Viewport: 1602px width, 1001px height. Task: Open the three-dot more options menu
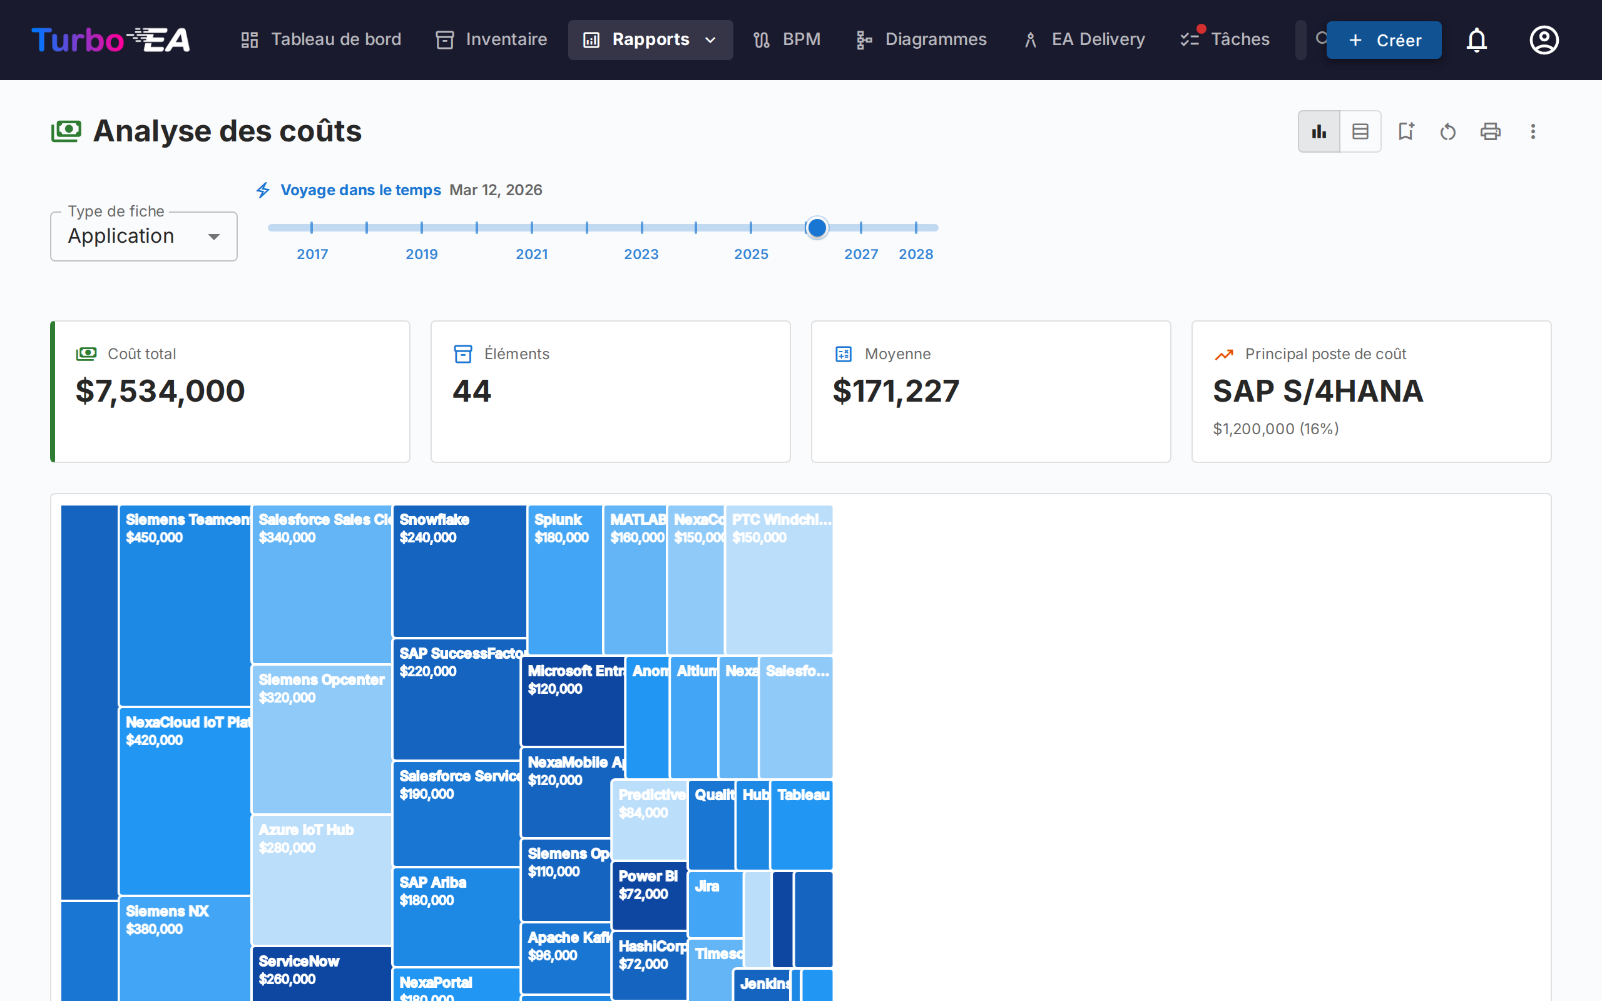(x=1533, y=132)
